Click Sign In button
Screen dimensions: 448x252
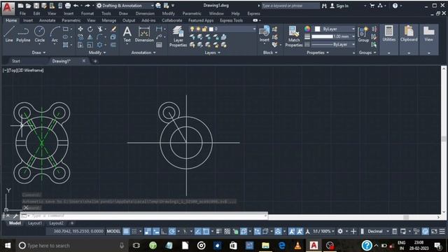click(339, 6)
